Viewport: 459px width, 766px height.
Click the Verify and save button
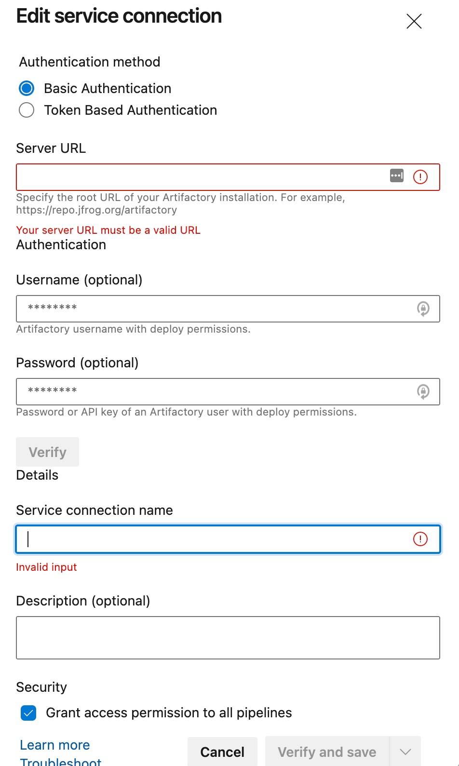point(326,752)
